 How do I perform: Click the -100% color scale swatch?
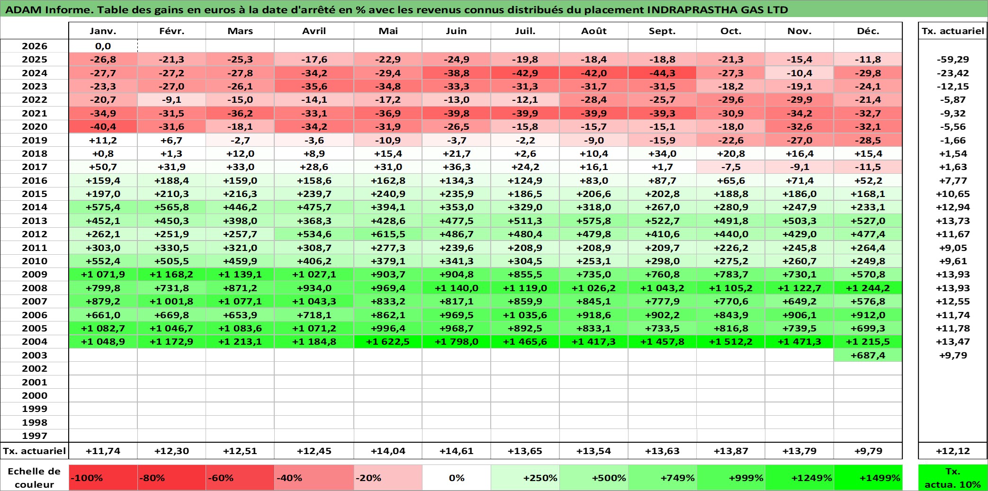coord(103,478)
